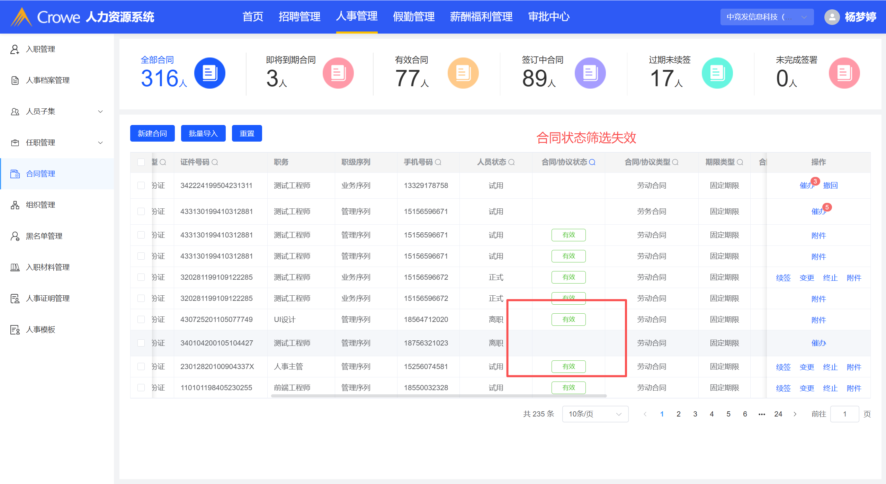Click search icon beside 人员状态 header

(511, 162)
